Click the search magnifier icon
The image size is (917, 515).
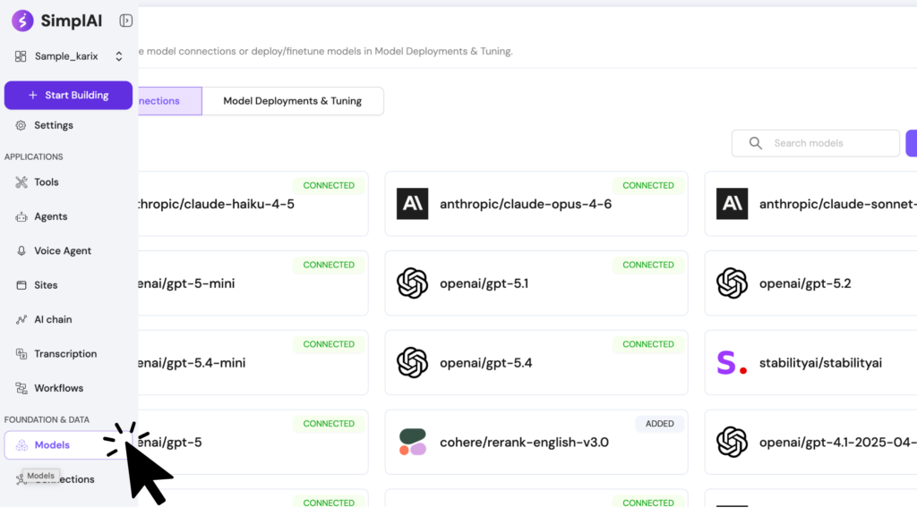(x=756, y=143)
